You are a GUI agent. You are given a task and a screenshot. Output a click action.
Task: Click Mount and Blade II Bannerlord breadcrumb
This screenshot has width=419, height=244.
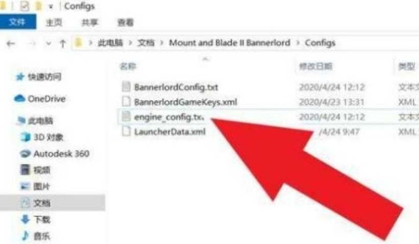click(229, 43)
